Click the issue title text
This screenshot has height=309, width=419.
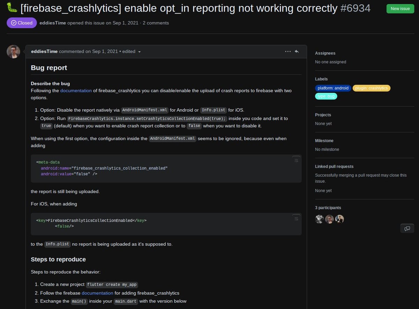tap(179, 8)
